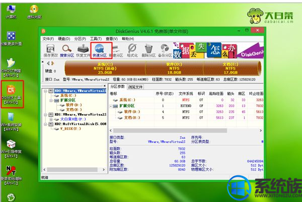Click the Format (格式化) toolbar icon
The width and height of the screenshot is (302, 202).
coord(132,50)
